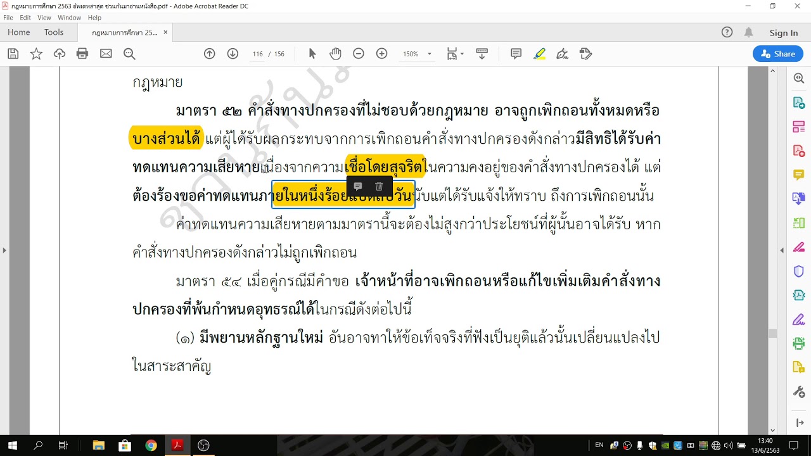Expand the left navigation pane arrow

coord(4,250)
